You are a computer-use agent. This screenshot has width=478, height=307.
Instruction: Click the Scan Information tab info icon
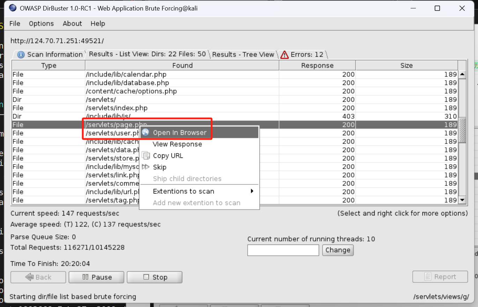[x=21, y=55]
